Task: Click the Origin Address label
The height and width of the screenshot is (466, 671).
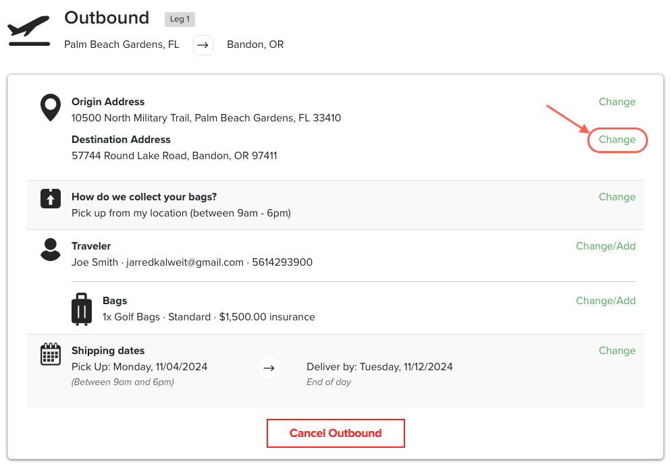Action: click(108, 102)
